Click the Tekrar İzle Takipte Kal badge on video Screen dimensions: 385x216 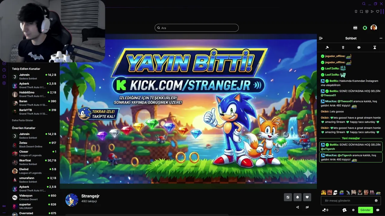[98, 114]
